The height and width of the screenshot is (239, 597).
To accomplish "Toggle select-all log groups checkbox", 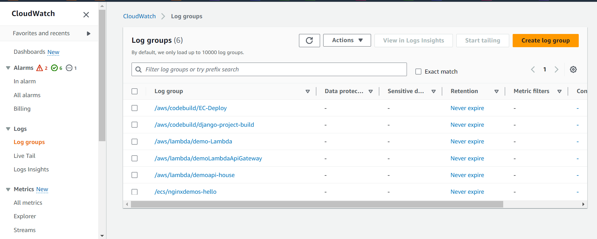I will tap(135, 92).
